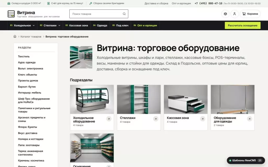
Task: Select Вольт: электроника in sidebar
Action: 30,69
